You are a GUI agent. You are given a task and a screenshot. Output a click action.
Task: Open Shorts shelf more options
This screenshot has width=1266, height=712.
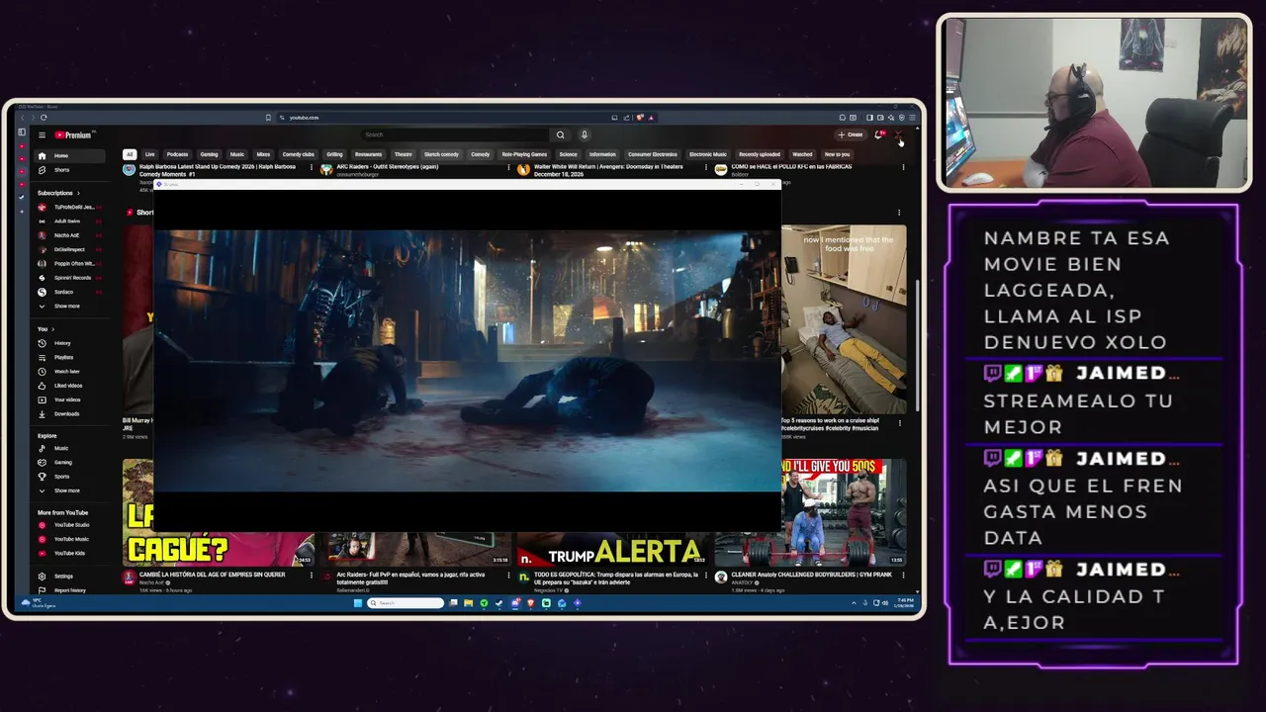click(x=898, y=212)
